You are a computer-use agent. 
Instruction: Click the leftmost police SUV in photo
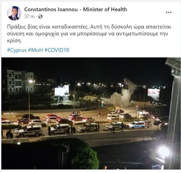coord(29,131)
